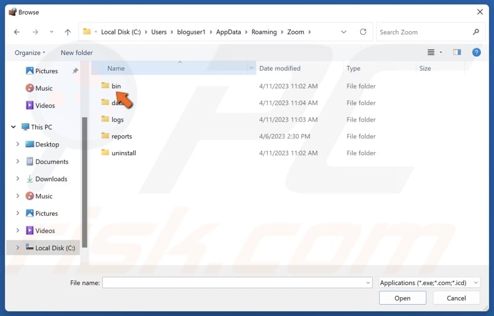The image size is (494, 316).
Task: Open the Applications file type dropdown
Action: click(429, 283)
